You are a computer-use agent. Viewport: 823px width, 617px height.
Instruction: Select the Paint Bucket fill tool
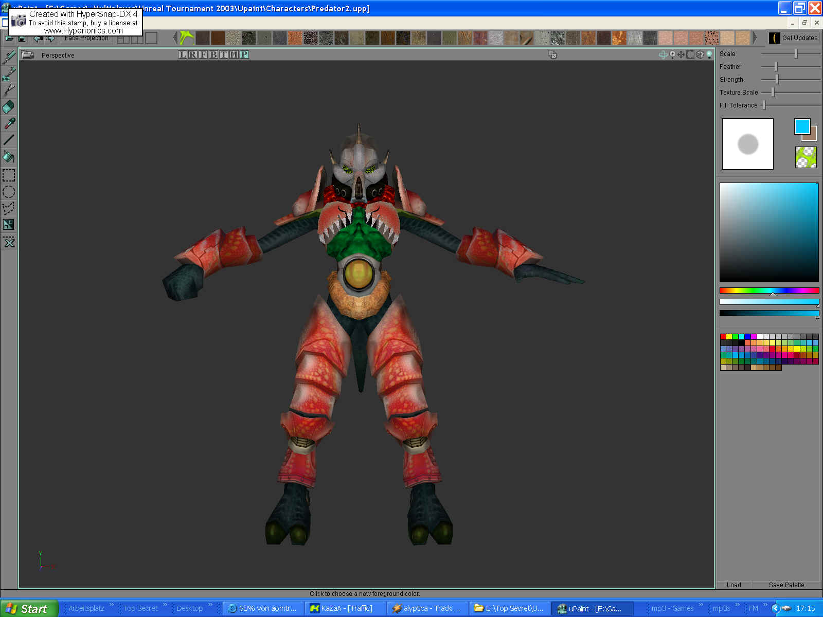pos(9,157)
